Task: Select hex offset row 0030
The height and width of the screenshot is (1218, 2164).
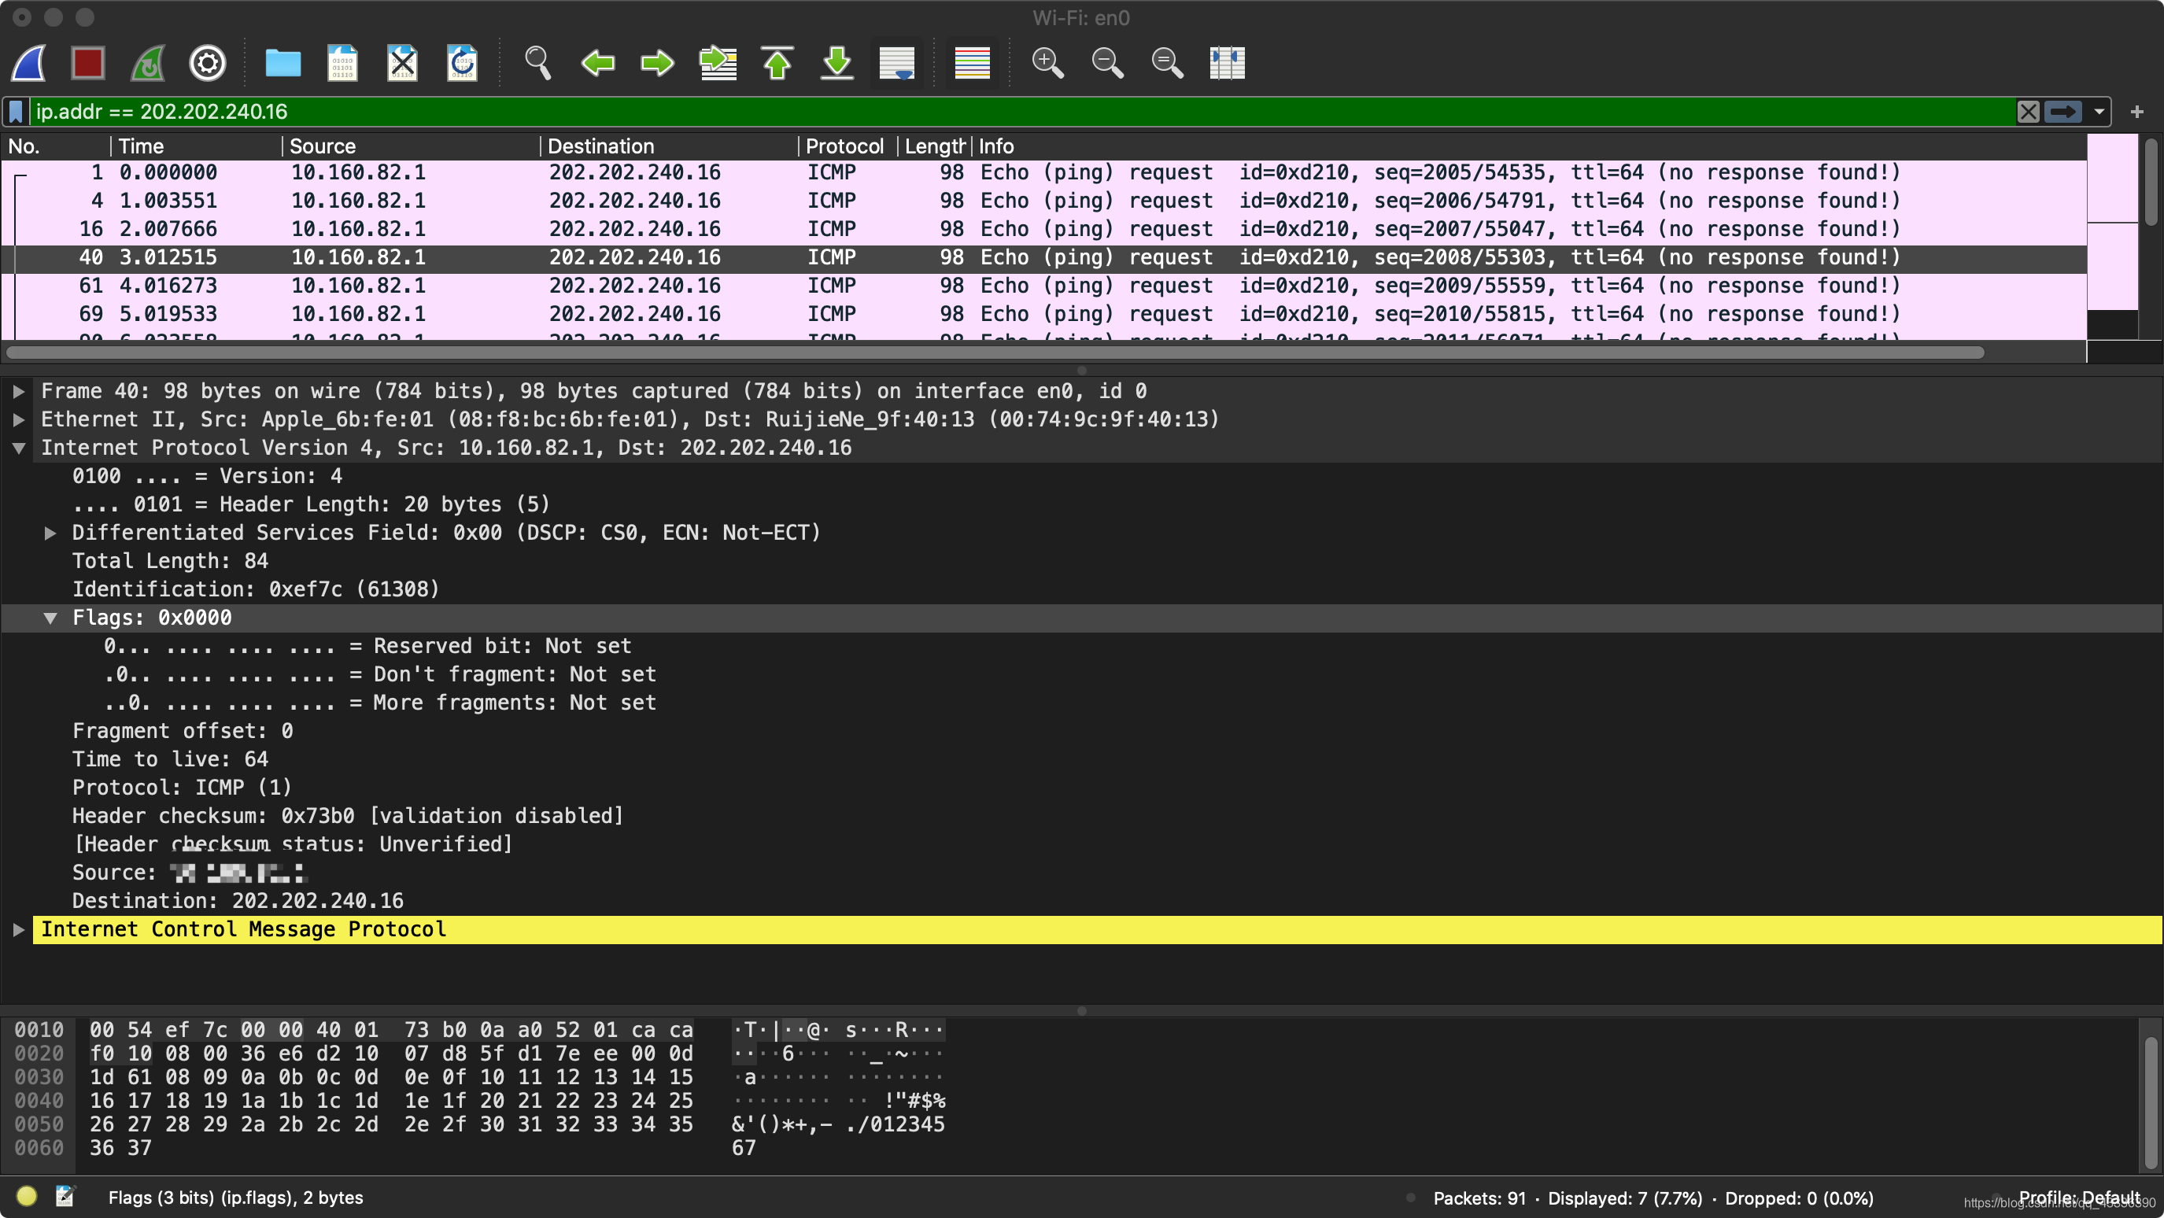Action: coord(39,1079)
